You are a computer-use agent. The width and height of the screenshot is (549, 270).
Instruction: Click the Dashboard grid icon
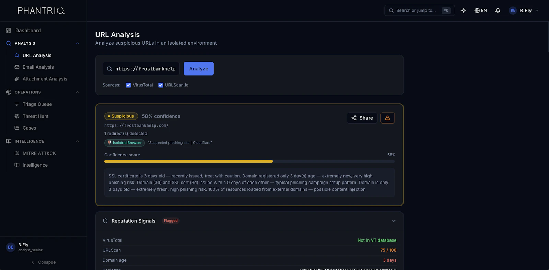coord(9,31)
